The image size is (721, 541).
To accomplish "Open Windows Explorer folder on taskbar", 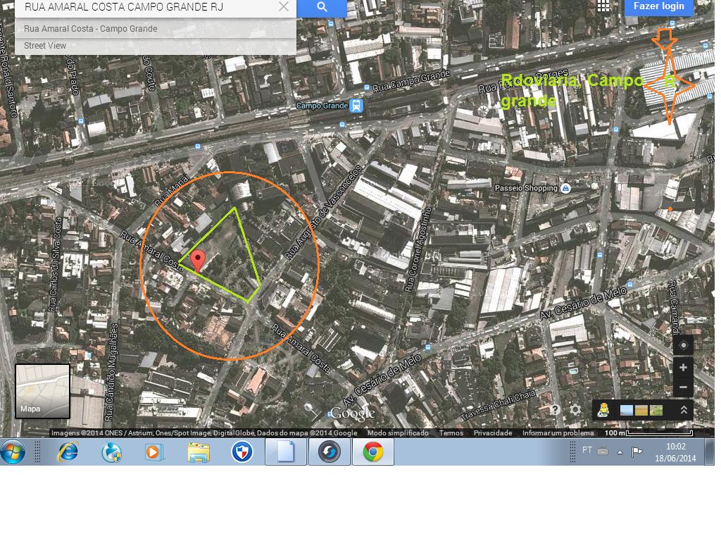I will coord(199,452).
